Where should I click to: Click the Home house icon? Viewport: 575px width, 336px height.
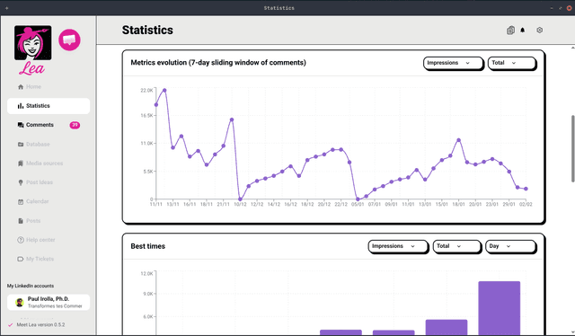pyautogui.click(x=21, y=87)
